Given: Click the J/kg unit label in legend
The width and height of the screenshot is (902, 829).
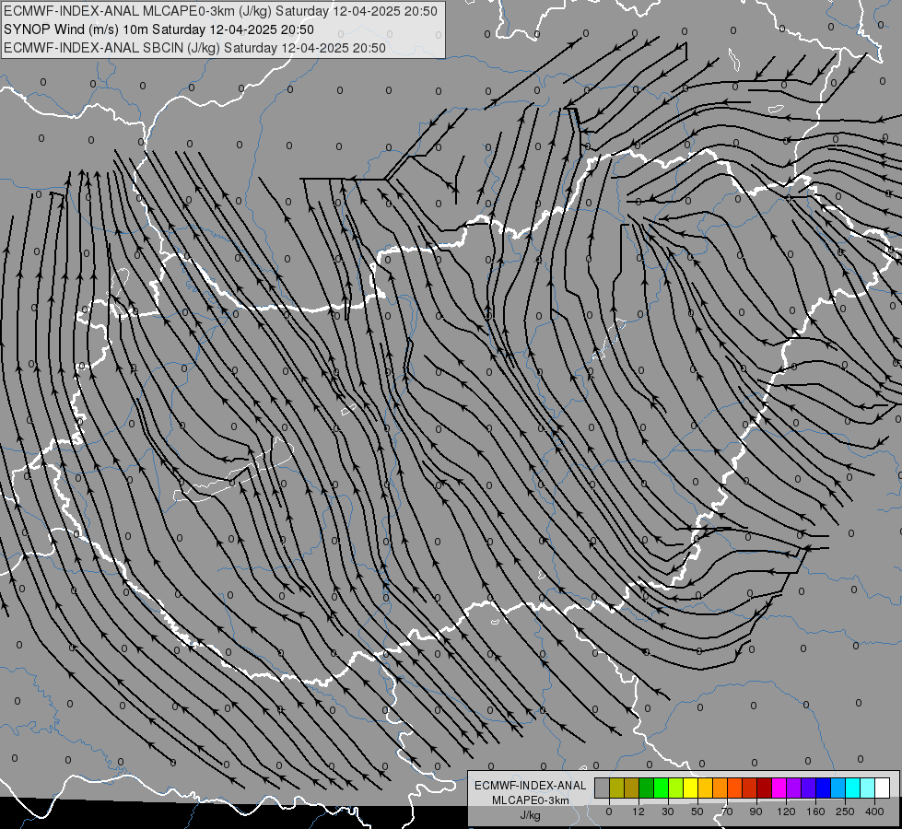Looking at the screenshot, I should (531, 815).
